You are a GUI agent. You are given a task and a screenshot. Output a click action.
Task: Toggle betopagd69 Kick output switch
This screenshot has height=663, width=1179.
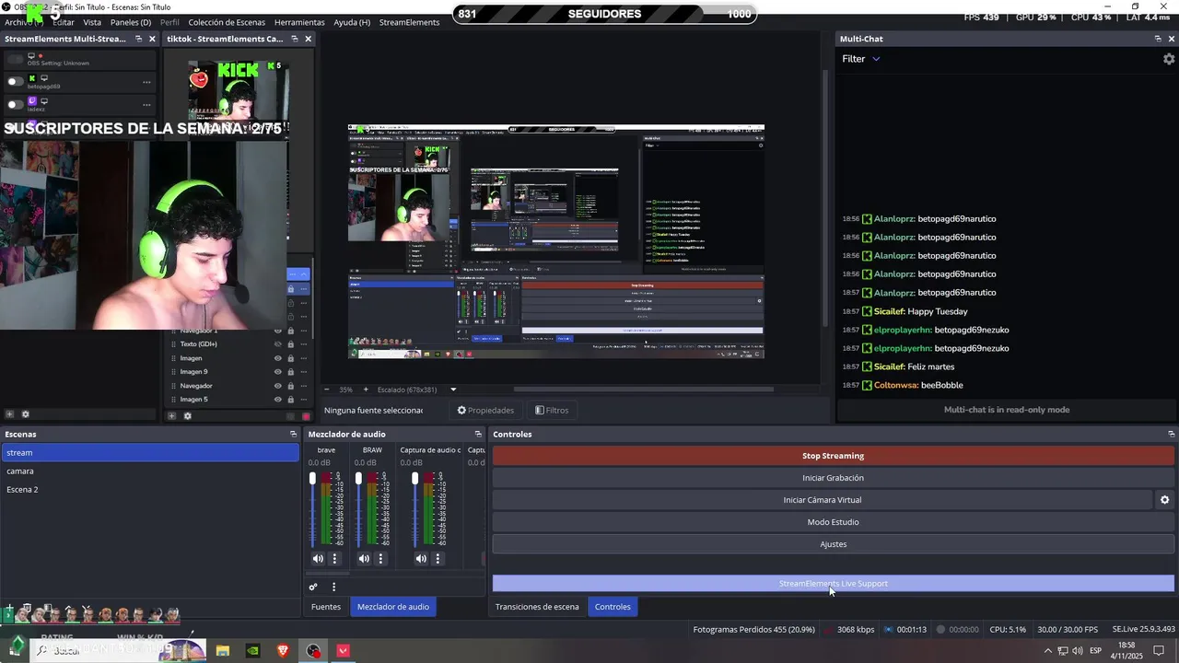15,81
